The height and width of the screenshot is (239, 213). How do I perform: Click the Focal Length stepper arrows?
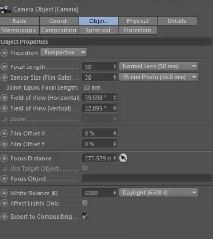click(x=115, y=66)
